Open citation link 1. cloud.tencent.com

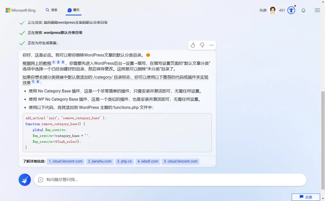click(x=65, y=161)
